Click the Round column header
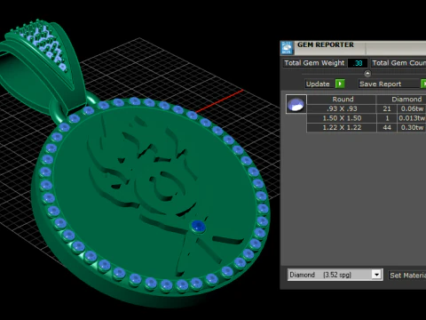 click(342, 100)
